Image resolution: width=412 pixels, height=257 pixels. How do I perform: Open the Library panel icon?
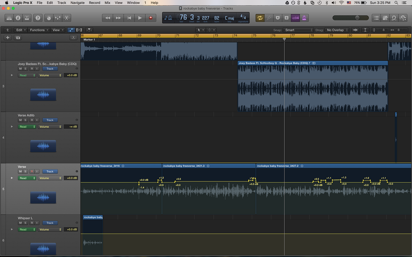tap(9, 18)
